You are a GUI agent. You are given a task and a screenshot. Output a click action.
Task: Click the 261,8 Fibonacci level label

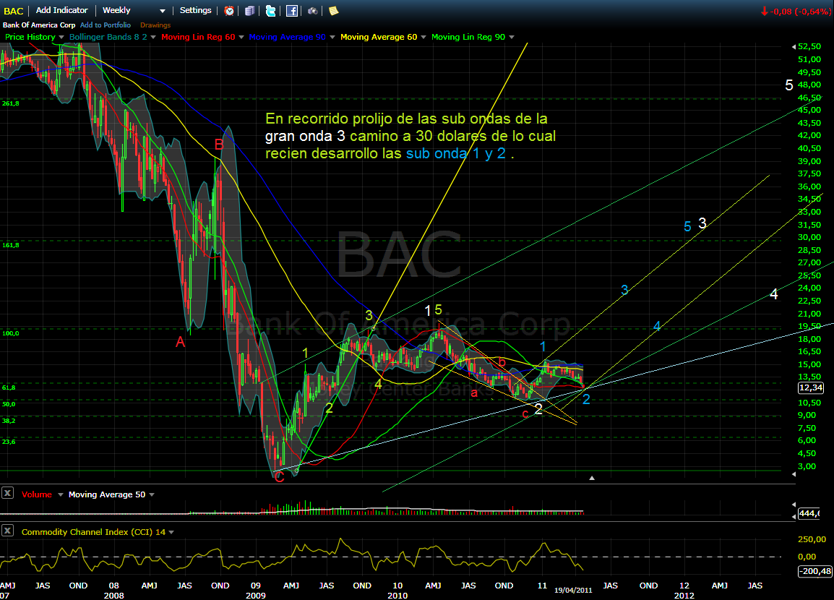point(11,103)
